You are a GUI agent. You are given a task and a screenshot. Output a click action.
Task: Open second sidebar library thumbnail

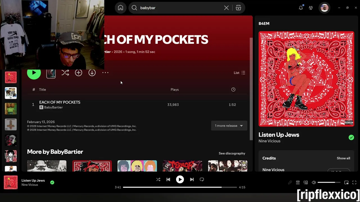point(11,93)
